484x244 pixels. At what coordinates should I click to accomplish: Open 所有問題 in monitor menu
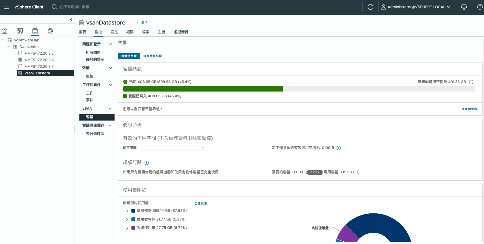(x=93, y=52)
